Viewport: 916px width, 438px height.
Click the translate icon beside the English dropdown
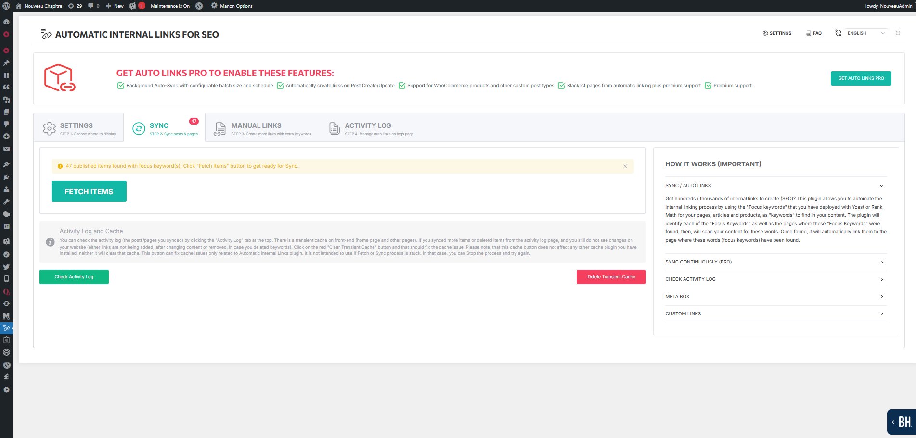tap(839, 33)
